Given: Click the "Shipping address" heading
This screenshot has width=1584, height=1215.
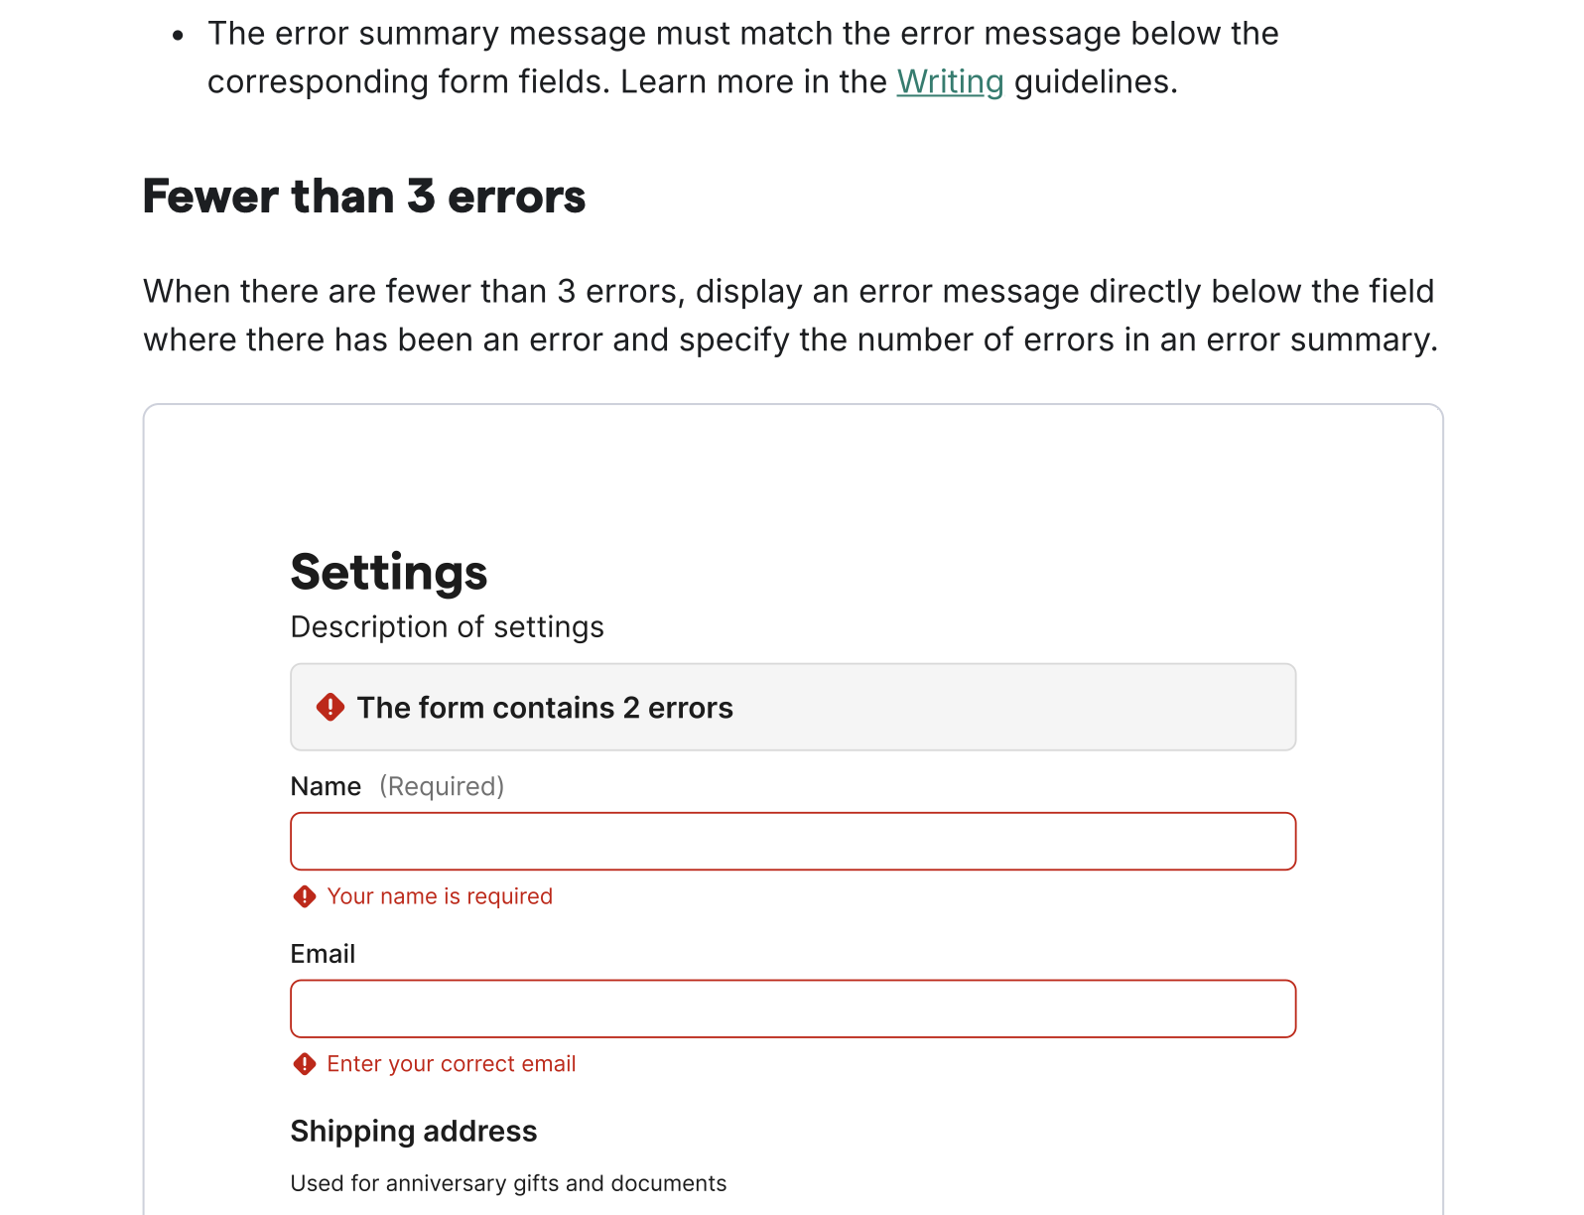Looking at the screenshot, I should (413, 1132).
